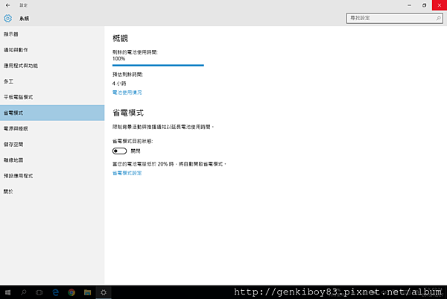Viewport: 447px width, 299px height.
Task: Toggle the 省電模式 switch on
Action: tap(119, 151)
